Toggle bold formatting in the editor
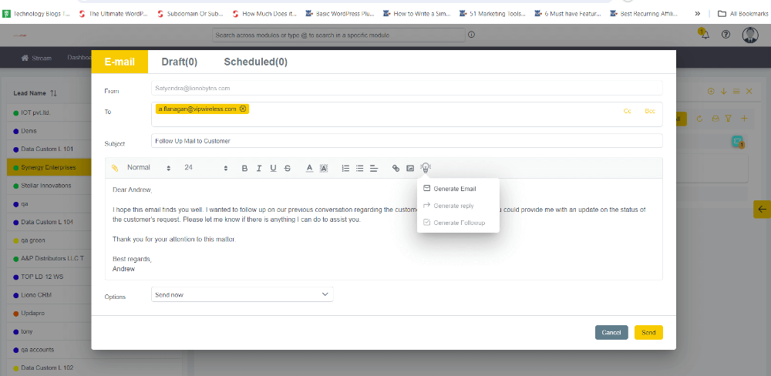 [x=245, y=168]
